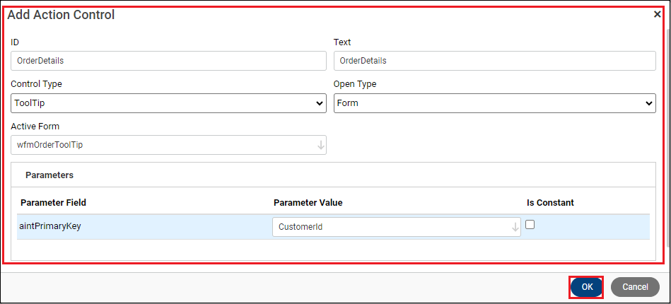Click the down arrow icon beside CustomerId
This screenshot has height=304, width=671.
[515, 227]
